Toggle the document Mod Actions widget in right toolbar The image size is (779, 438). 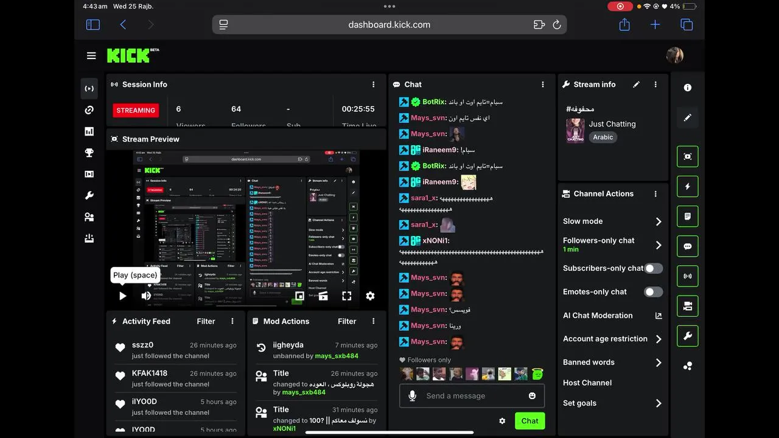[x=688, y=217]
